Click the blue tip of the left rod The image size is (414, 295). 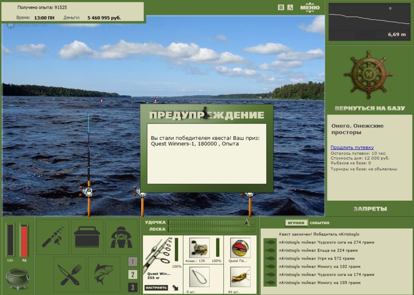pyautogui.click(x=88, y=123)
